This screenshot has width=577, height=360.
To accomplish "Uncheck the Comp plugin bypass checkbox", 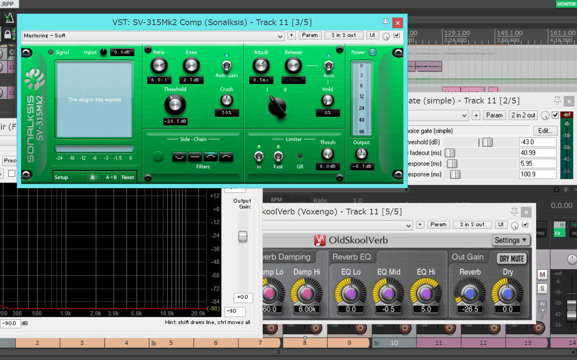I will pyautogui.click(x=397, y=35).
